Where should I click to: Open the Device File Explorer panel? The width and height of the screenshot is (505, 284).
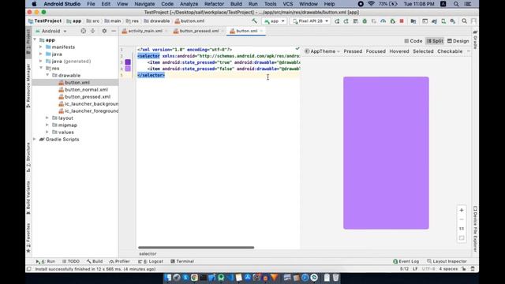click(x=475, y=229)
